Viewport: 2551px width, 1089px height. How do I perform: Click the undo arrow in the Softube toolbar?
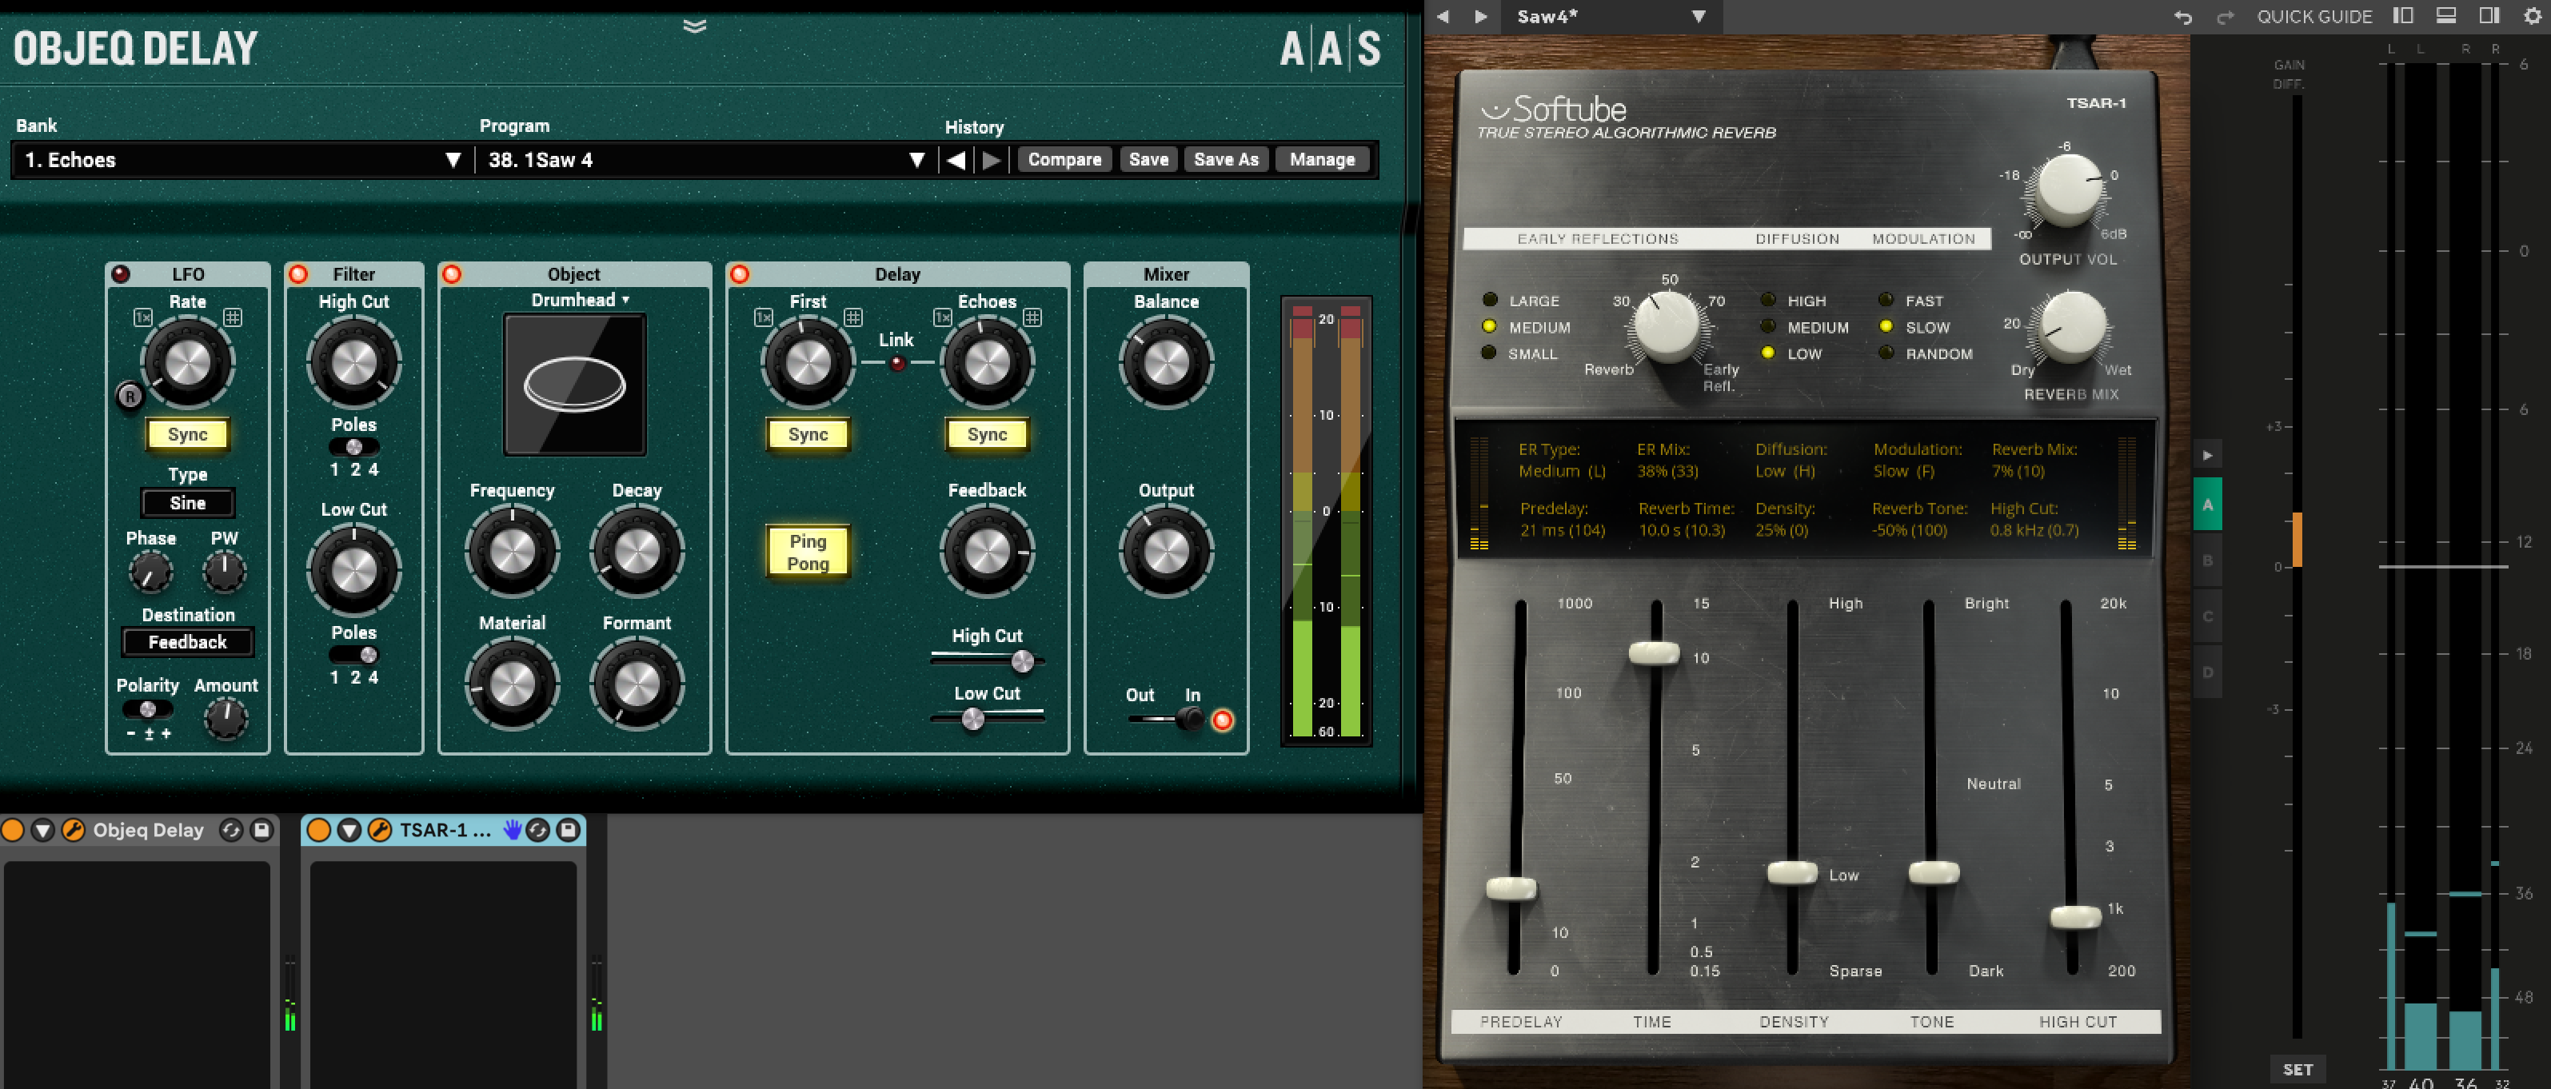click(2182, 17)
